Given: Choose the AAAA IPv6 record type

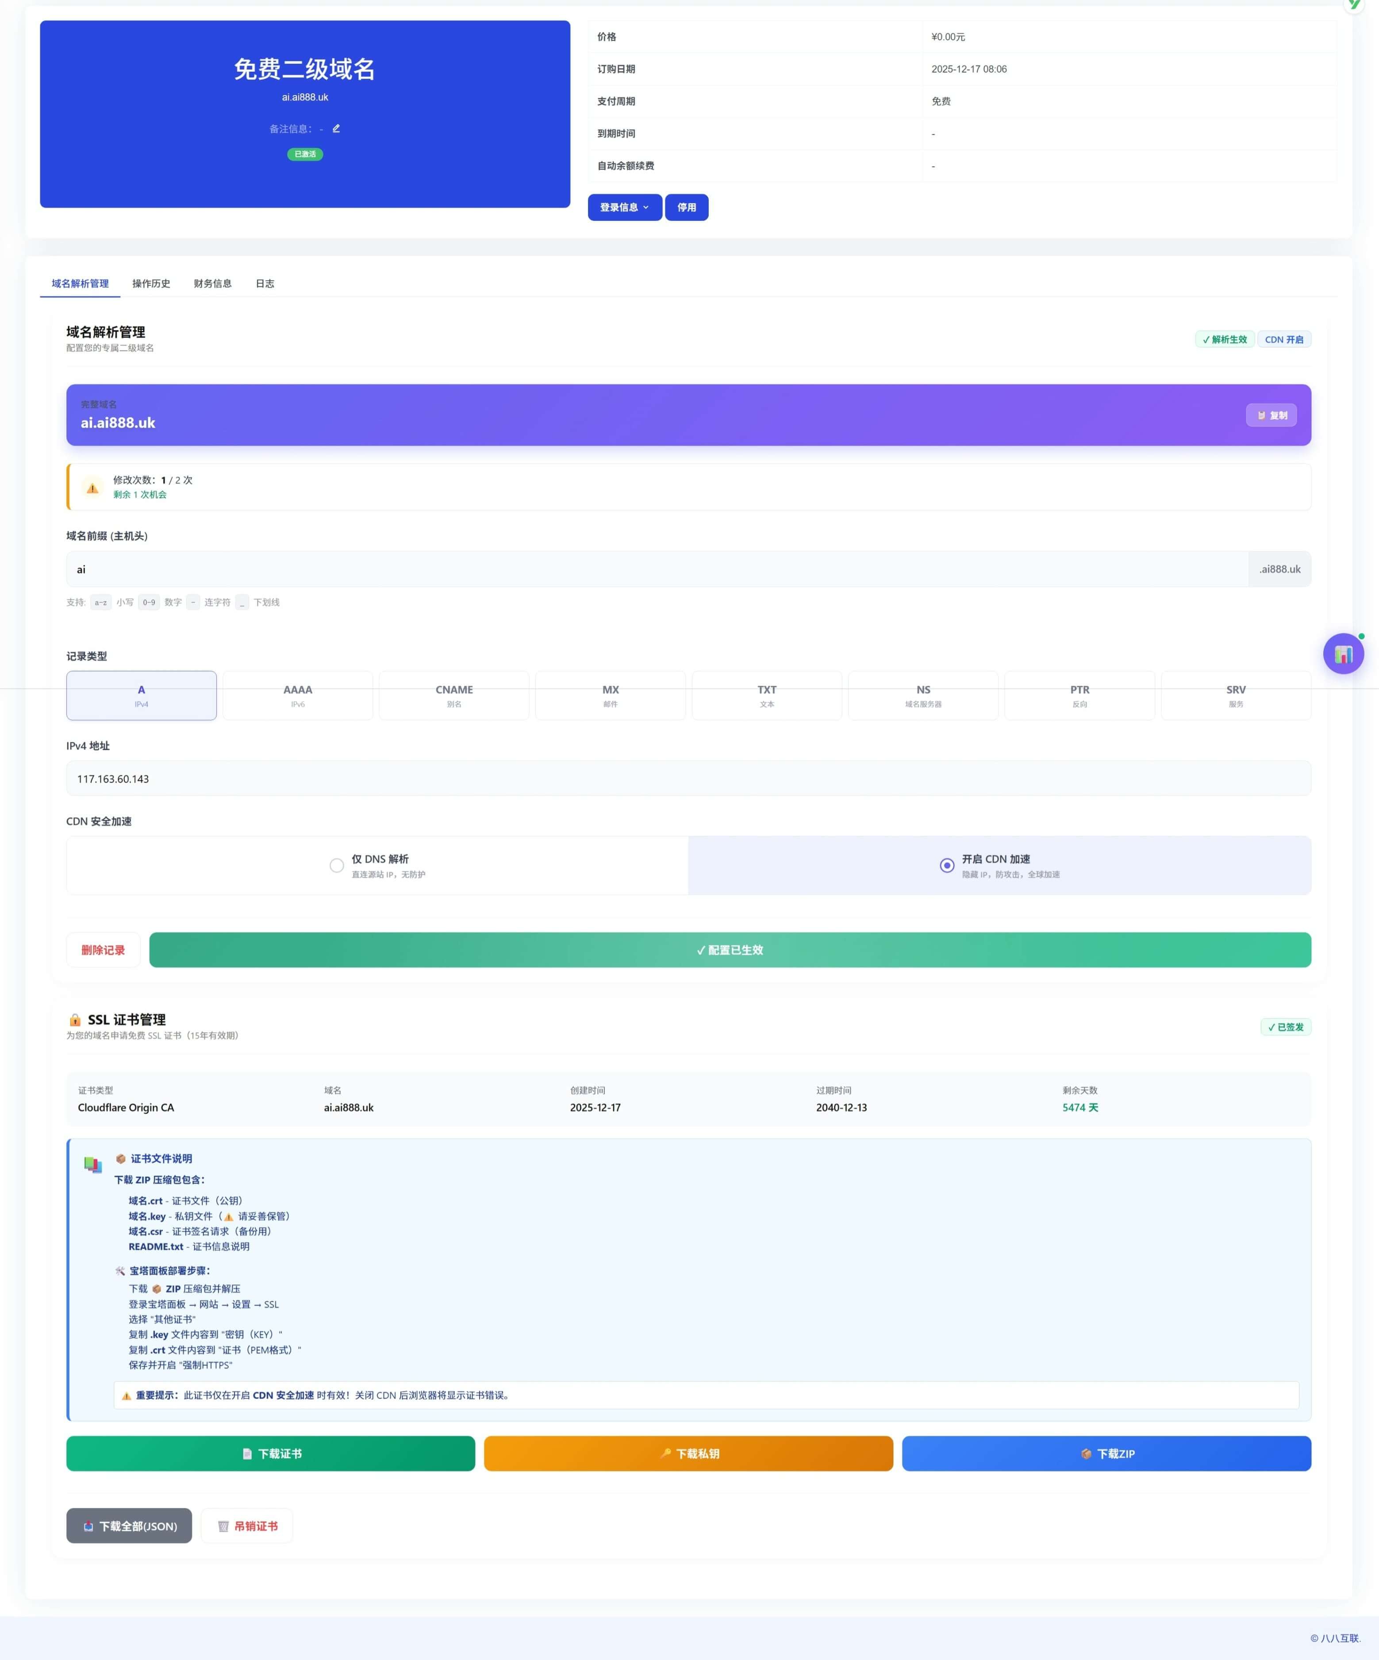Looking at the screenshot, I should [297, 696].
